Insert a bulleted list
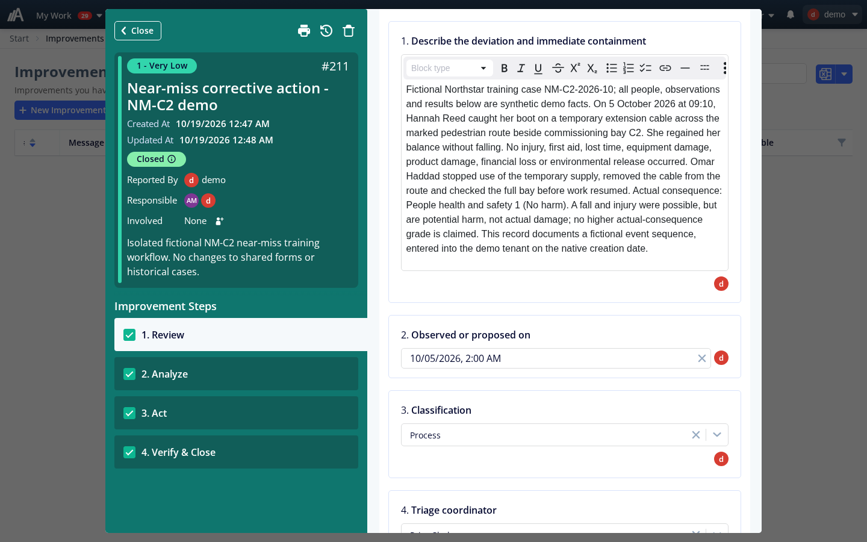This screenshot has height=542, width=867. click(x=612, y=68)
